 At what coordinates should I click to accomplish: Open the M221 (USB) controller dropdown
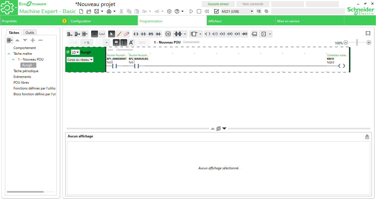[252, 11]
